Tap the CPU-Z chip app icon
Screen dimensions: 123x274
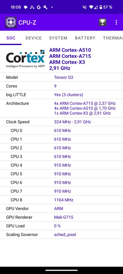[x=11, y=22]
